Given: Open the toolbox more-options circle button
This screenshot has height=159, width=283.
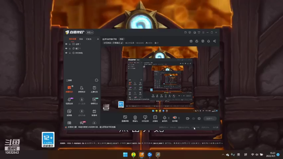Looking at the screenshot, I should point(97,80).
